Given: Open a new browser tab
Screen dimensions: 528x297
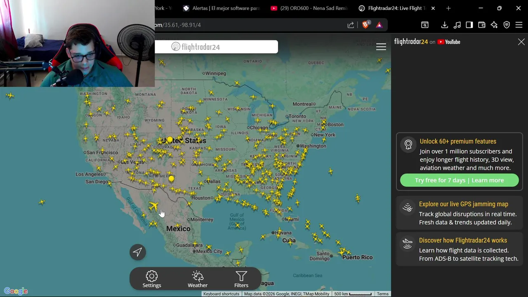Looking at the screenshot, I should click(x=448, y=8).
